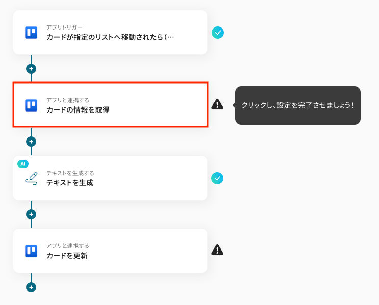Add a new step below カードを更新
This screenshot has height=305, width=379.
coord(31,287)
